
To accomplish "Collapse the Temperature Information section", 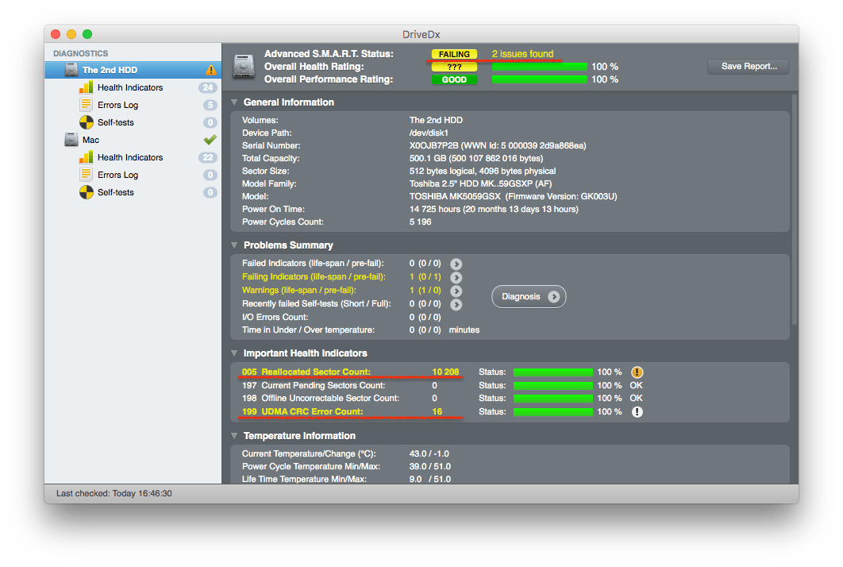I will [234, 436].
